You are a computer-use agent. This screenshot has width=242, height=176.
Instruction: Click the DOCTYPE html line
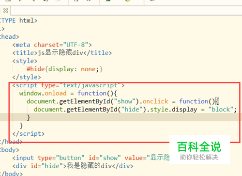click(18, 21)
